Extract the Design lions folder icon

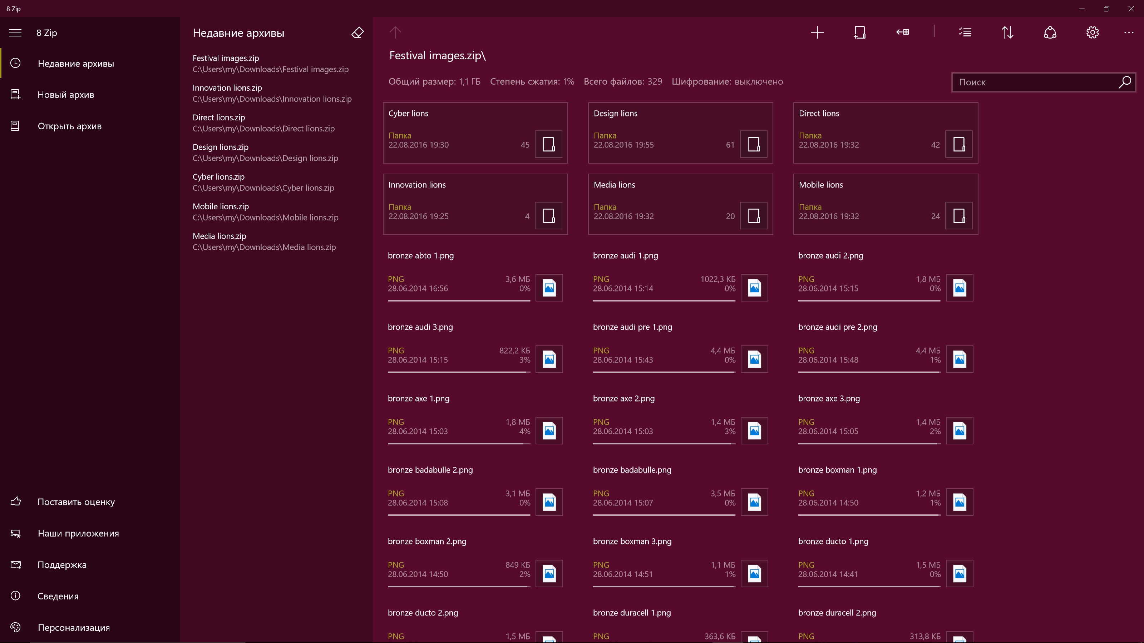coord(754,144)
